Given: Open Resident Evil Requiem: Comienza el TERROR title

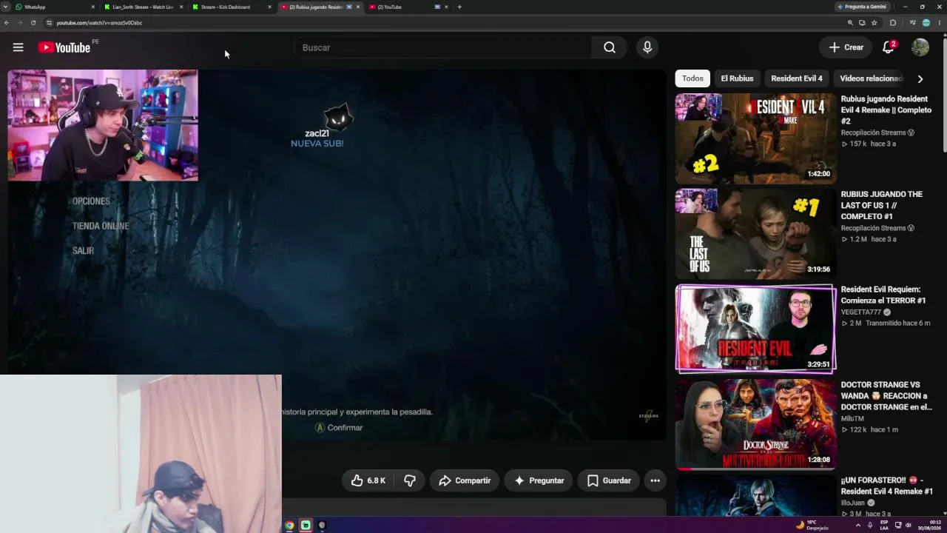Looking at the screenshot, I should coord(883,295).
